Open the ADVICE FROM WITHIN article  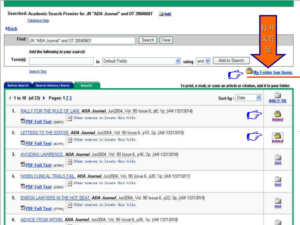[42, 220]
